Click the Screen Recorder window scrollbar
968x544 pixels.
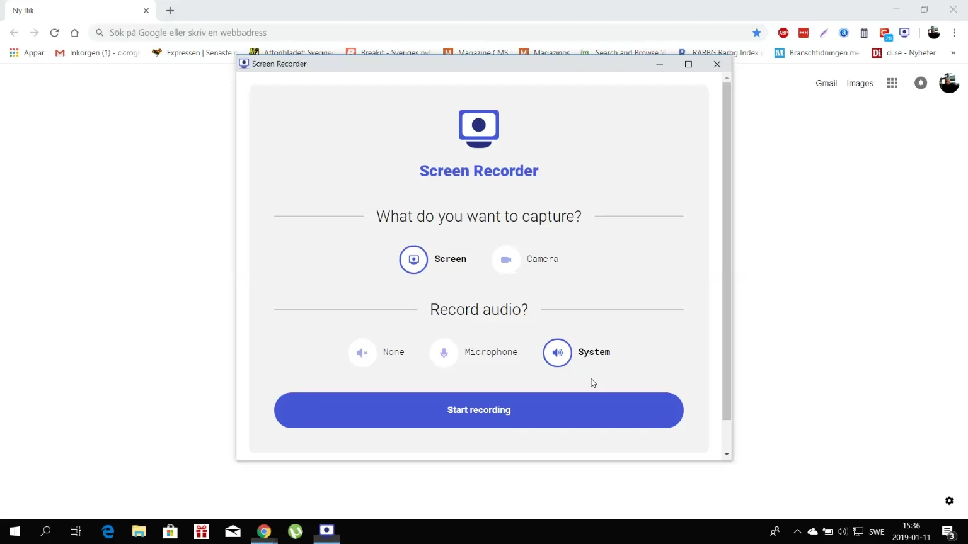coord(727,252)
